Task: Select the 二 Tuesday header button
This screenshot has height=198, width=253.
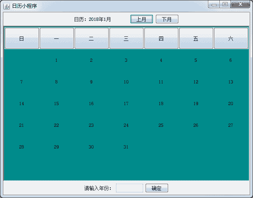Action: pyautogui.click(x=91, y=38)
